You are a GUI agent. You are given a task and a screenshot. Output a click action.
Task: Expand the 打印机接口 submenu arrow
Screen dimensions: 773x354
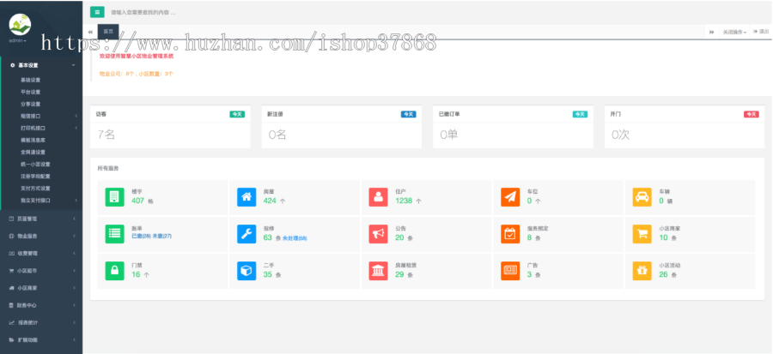point(76,128)
